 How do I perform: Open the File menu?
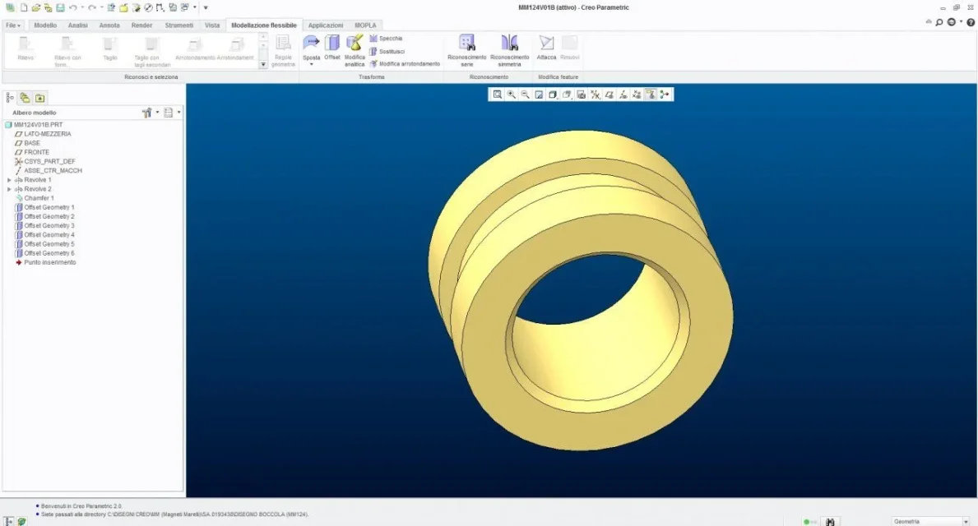click(14, 25)
